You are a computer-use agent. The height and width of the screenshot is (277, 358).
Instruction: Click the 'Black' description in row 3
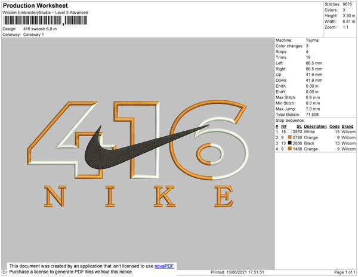click(309, 143)
